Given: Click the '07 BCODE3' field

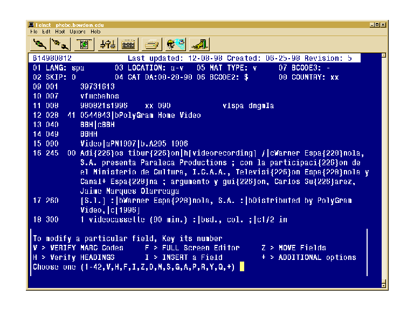Looking at the screenshot, I should [x=305, y=68].
